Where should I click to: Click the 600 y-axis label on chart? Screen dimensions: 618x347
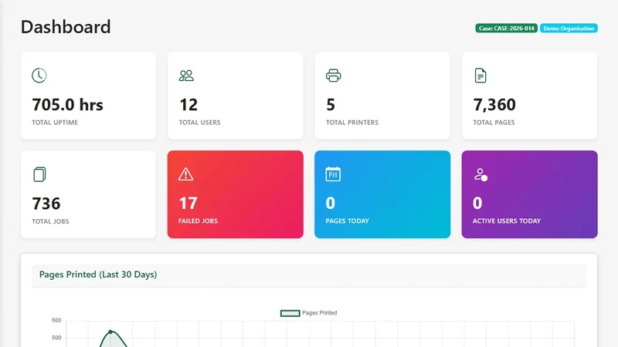click(x=56, y=320)
